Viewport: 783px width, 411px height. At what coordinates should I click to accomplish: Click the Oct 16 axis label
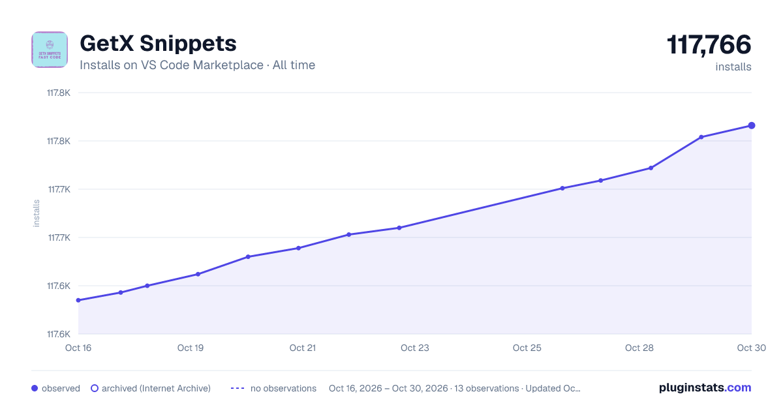[x=78, y=348]
